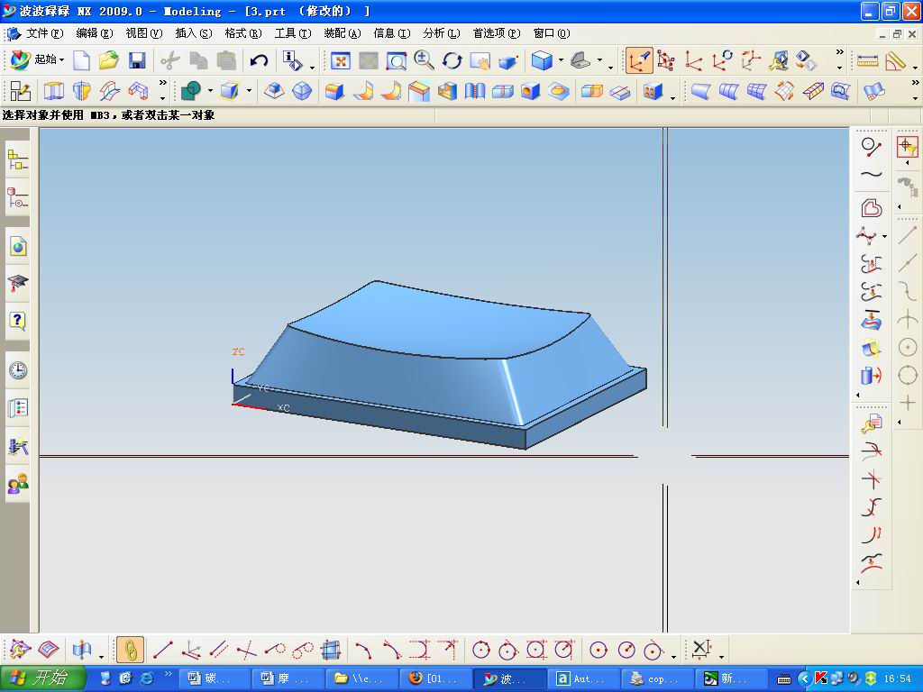
Task: Open dropdown beside the last circle tool
Action: pyautogui.click(x=673, y=656)
